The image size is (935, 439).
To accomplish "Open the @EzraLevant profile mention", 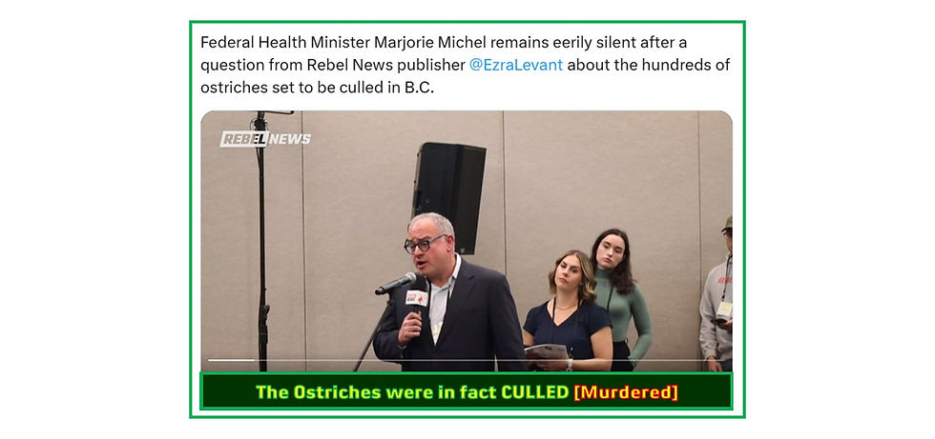I will click(x=516, y=65).
